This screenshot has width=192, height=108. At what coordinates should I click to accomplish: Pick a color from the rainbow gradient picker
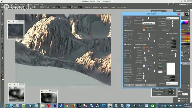coord(185,22)
